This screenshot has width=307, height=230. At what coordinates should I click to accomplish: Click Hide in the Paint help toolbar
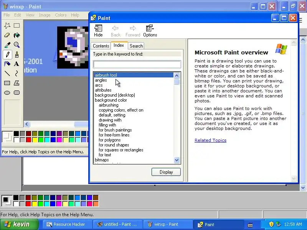point(98,31)
